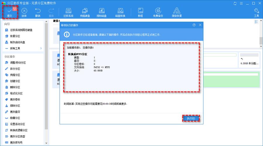263x146 pixels.
Task: Open the 教程 tutorial icon
Action: point(140,12)
